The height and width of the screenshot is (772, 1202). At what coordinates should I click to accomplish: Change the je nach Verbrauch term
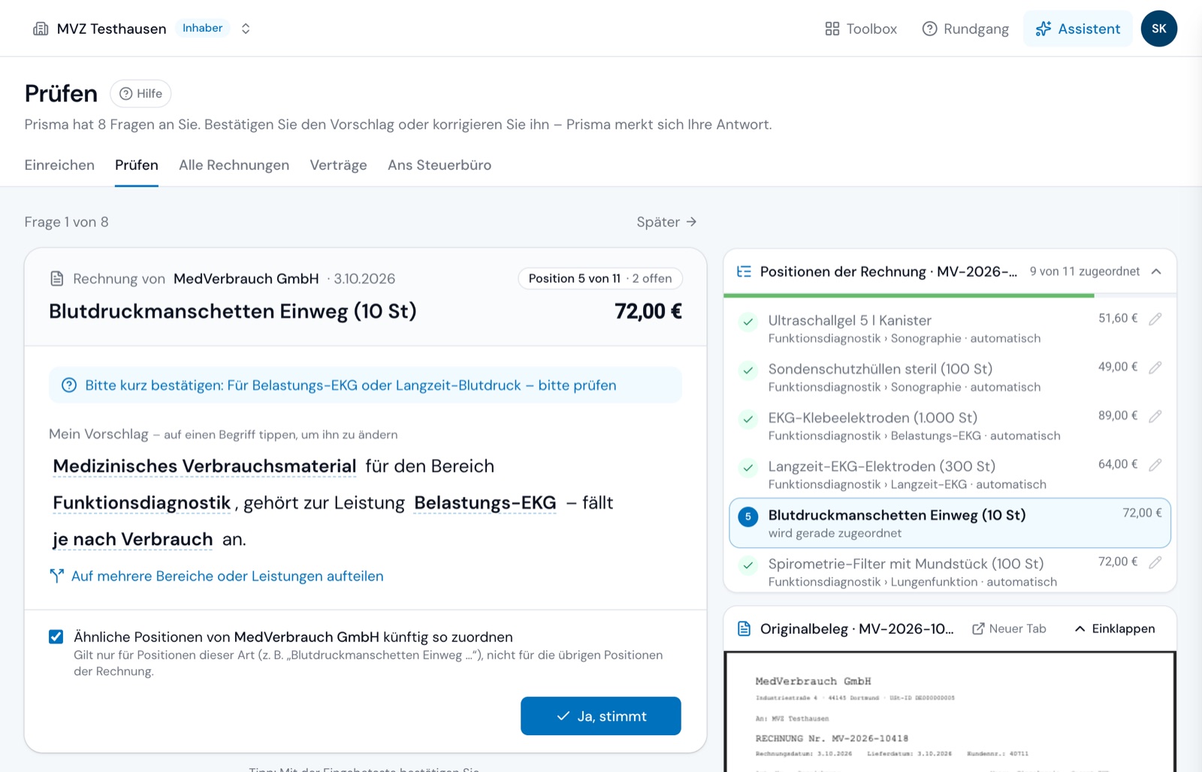point(133,539)
